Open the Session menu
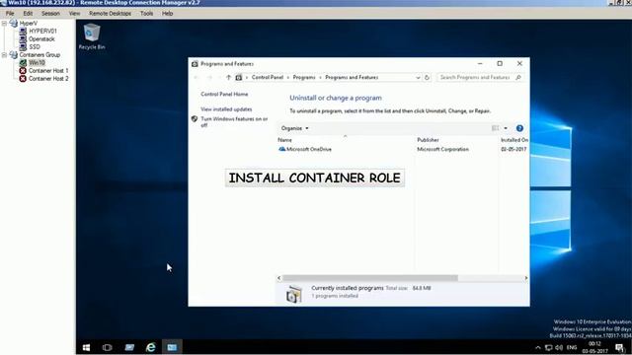This screenshot has height=355, width=632. coord(50,13)
